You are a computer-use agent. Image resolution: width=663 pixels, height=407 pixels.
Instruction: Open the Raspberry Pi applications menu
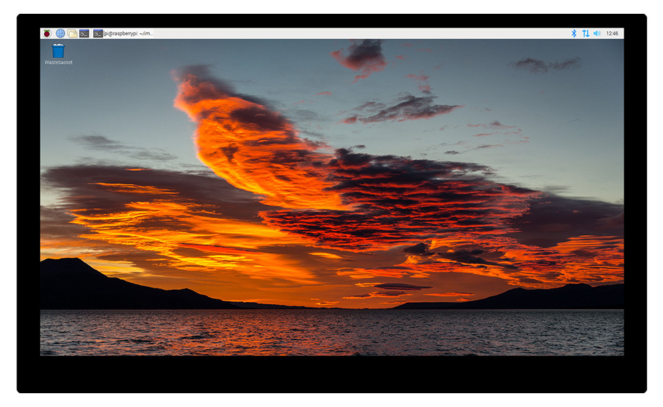pyautogui.click(x=47, y=33)
